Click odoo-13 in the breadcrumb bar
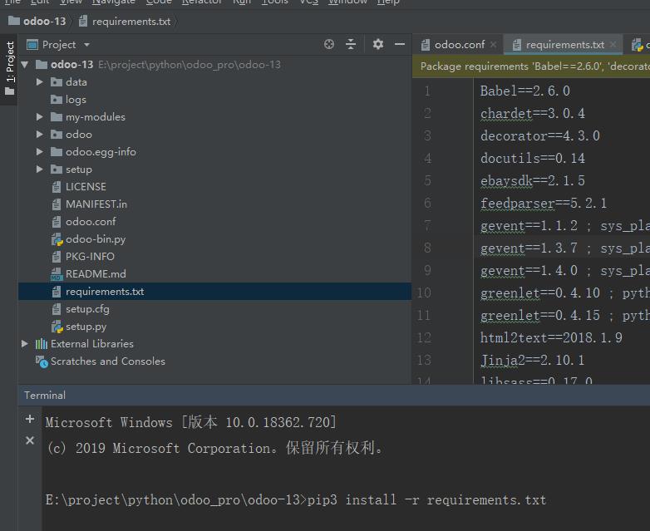The height and width of the screenshot is (531, 650). tap(44, 21)
